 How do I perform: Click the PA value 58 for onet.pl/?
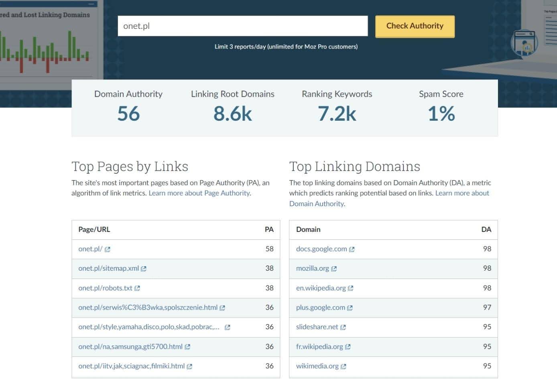(x=270, y=249)
